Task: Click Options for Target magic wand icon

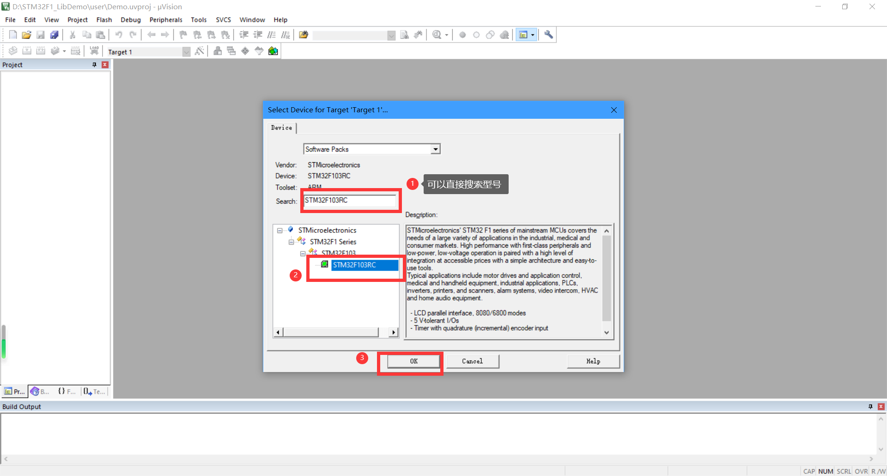Action: [199, 51]
